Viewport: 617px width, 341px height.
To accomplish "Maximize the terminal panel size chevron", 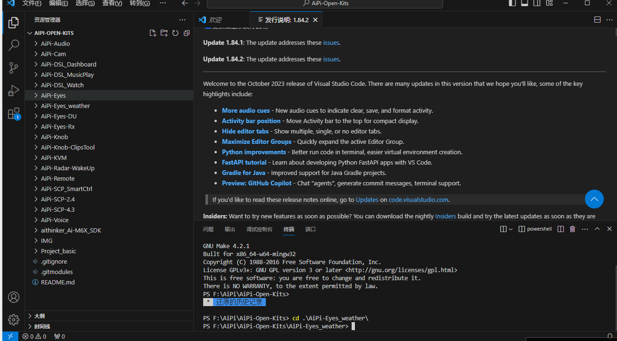I will click(597, 229).
